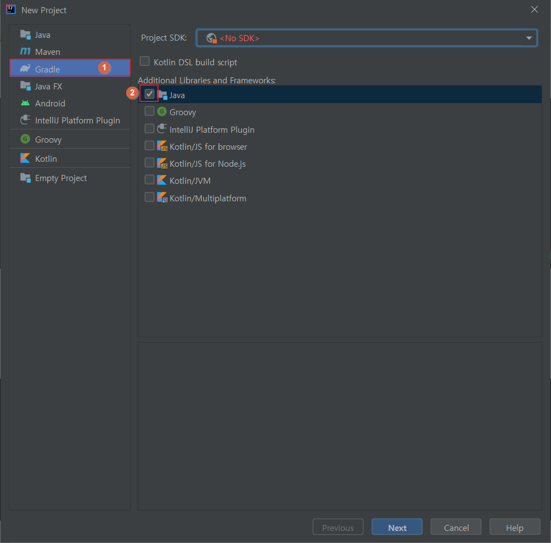Check the Kotlin/JS for Node.js checkbox
Image resolution: width=551 pixels, height=543 pixels.
click(x=149, y=162)
